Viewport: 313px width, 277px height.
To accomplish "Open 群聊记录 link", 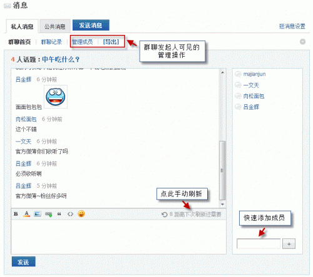I will click(51, 42).
